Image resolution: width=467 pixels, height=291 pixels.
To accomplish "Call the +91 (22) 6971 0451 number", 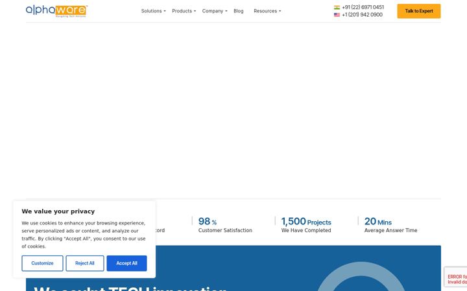I will [363, 7].
